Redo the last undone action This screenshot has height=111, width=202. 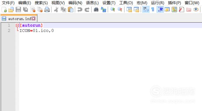click(87, 10)
